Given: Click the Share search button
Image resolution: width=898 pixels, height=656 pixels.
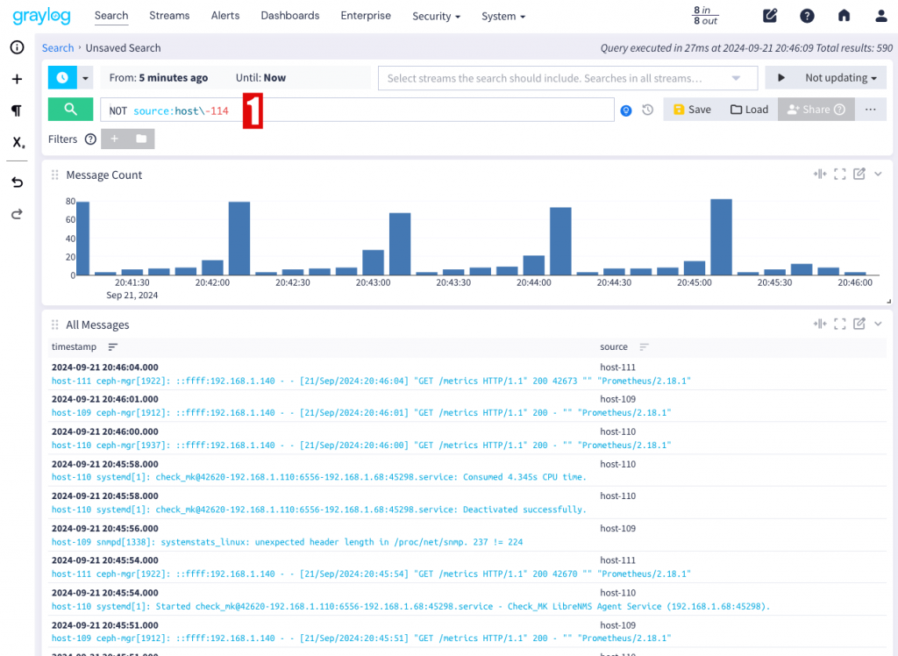Looking at the screenshot, I should tap(816, 109).
